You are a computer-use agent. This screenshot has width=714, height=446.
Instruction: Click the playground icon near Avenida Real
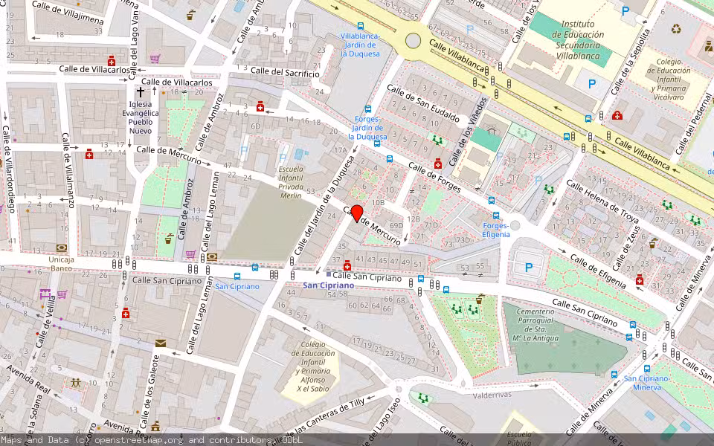pyautogui.click(x=74, y=383)
